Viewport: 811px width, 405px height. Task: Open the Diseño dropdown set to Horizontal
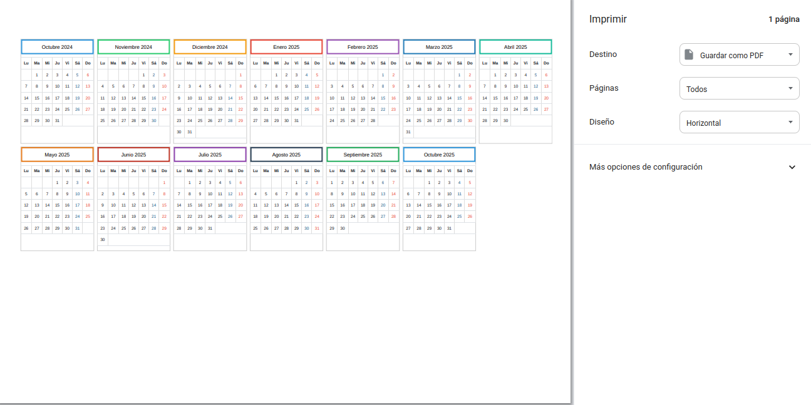click(739, 123)
